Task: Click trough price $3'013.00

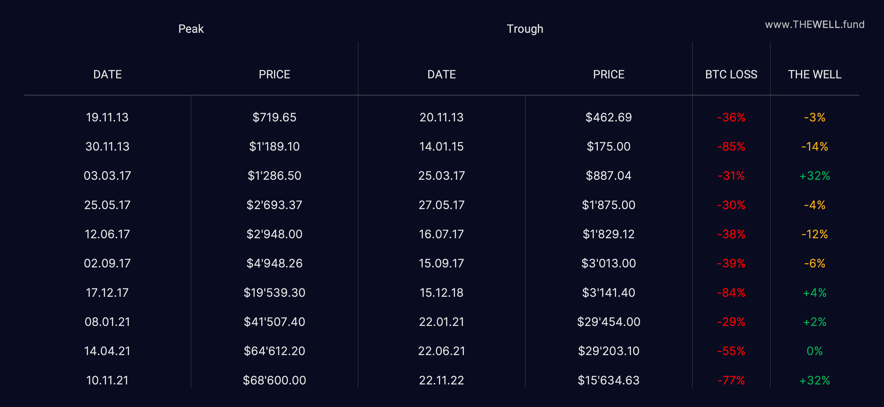Action: [608, 264]
